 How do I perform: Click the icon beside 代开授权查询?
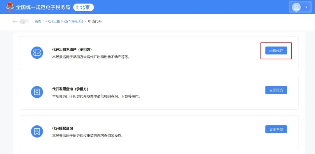click(37, 131)
